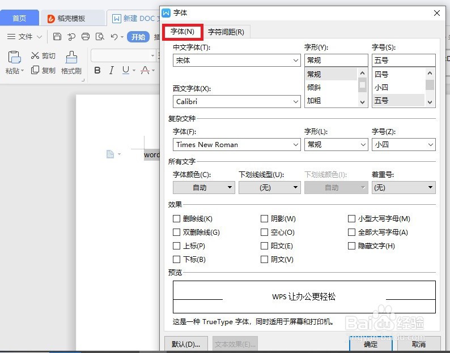Screen dimensions: 450x353
Task: Enable Strikethrough 删除线(K) checkbox
Action: pos(176,218)
